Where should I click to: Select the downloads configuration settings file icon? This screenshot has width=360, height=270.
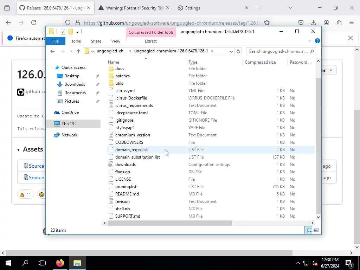(x=111, y=165)
